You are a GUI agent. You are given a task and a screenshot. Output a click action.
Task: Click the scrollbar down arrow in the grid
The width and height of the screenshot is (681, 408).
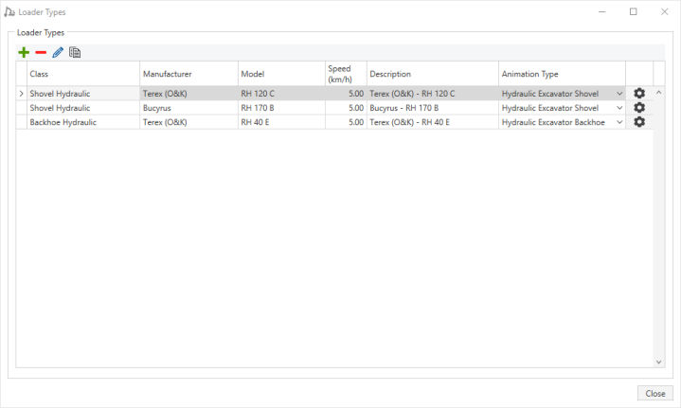659,362
